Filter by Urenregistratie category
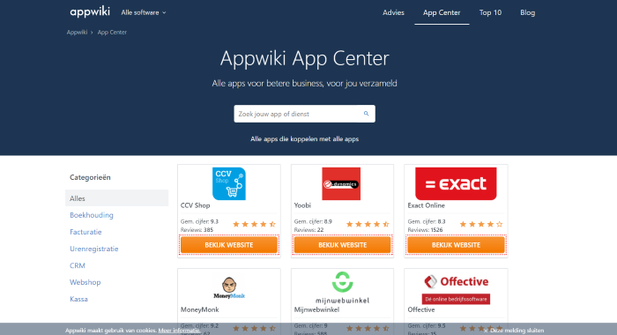Screen dimensions: 617x335 [x=94, y=249]
